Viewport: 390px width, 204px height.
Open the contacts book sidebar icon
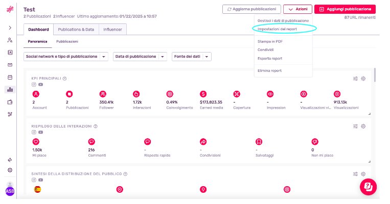point(10,53)
